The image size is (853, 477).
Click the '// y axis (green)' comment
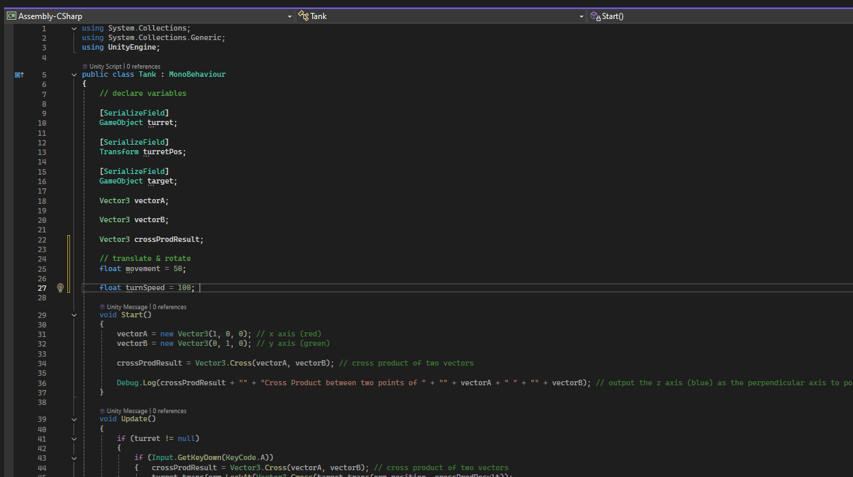[x=292, y=343]
